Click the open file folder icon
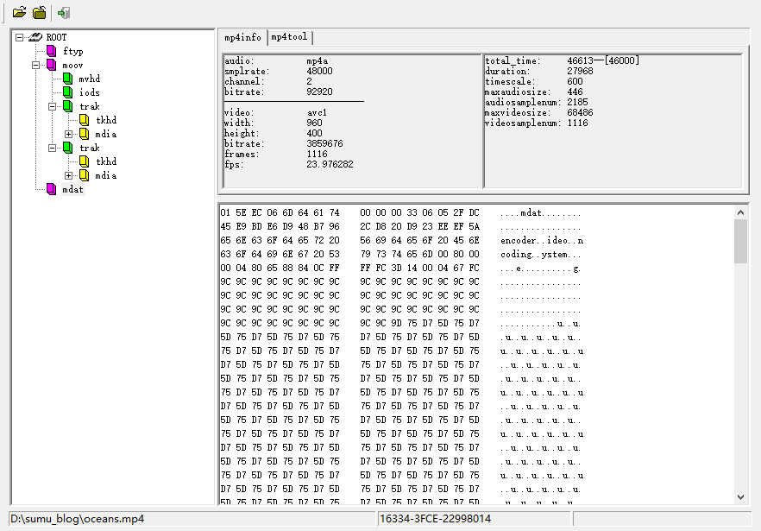Viewport: 761px width, 531px height. coord(18,13)
